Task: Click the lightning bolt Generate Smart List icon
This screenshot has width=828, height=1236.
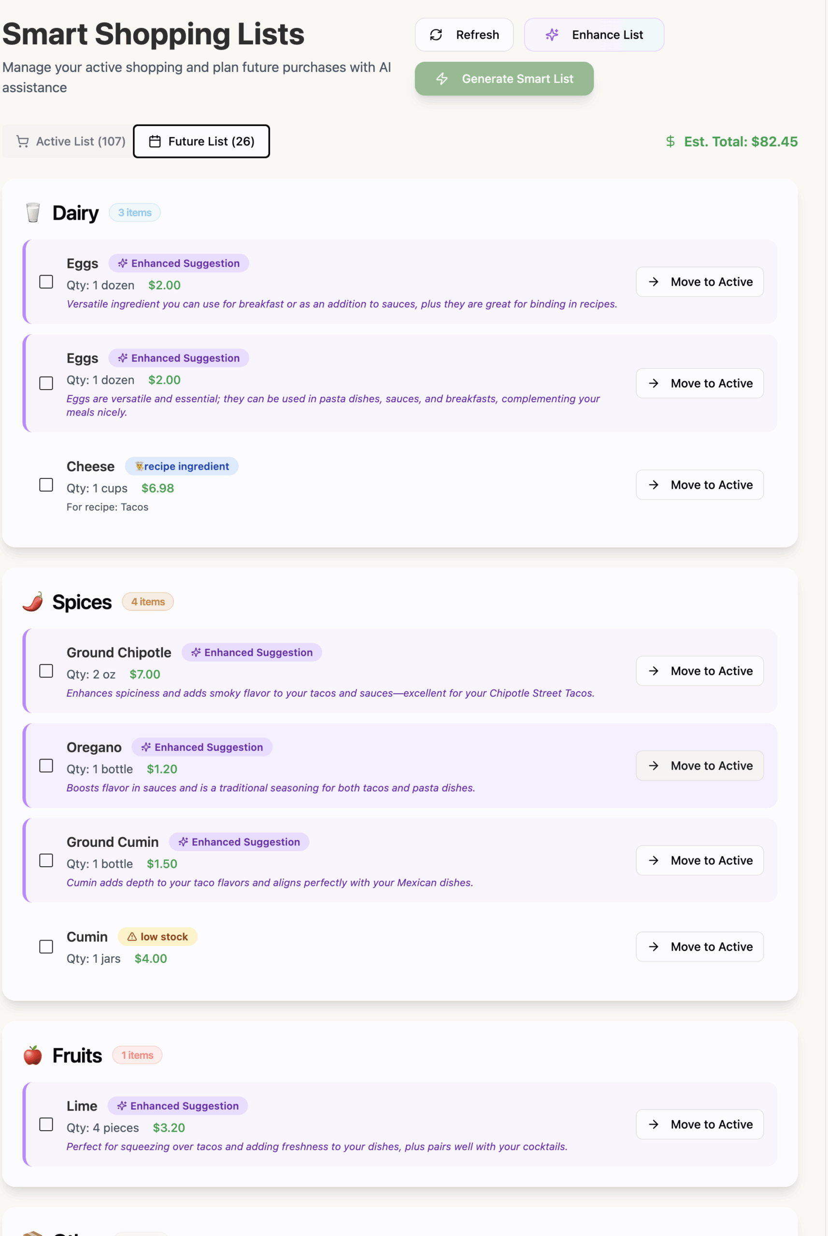Action: [442, 79]
